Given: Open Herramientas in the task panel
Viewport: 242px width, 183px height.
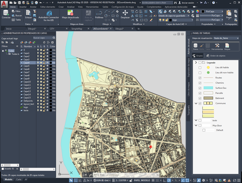Looking at the screenshot, I should pos(217,46).
